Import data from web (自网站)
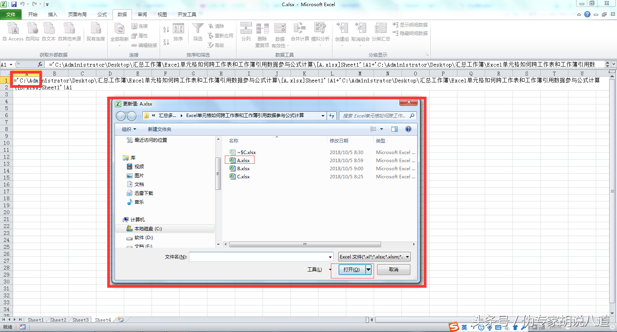 [32, 32]
